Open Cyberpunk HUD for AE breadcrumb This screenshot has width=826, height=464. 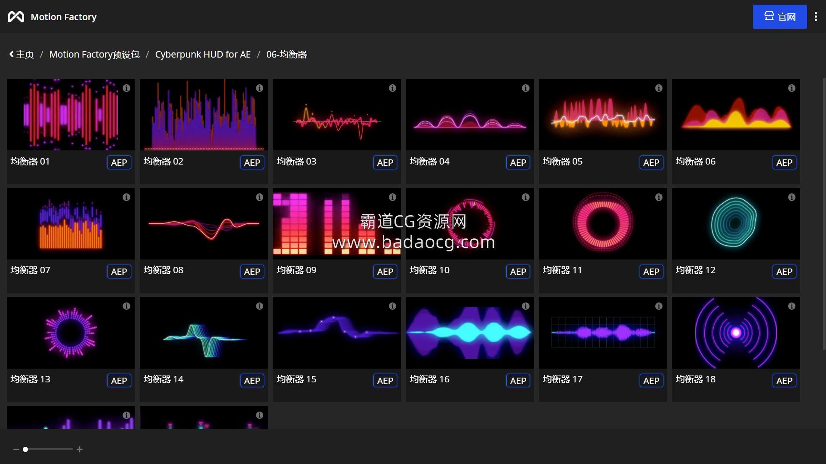(x=203, y=55)
